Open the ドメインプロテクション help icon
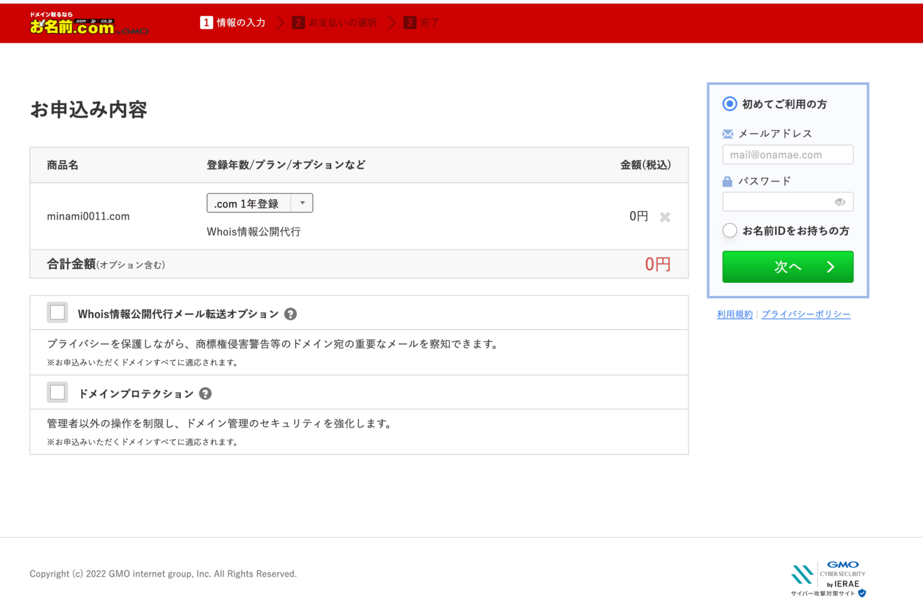 [x=205, y=393]
